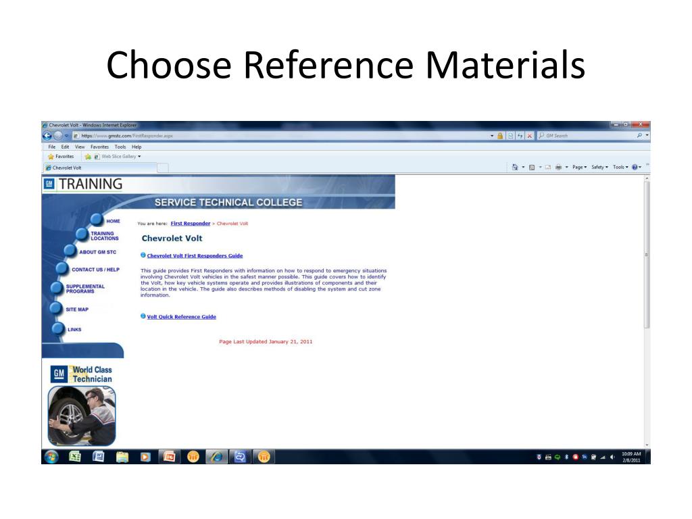Viewport: 692px width, 519px height.
Task: Open the View menu
Action: [x=80, y=147]
